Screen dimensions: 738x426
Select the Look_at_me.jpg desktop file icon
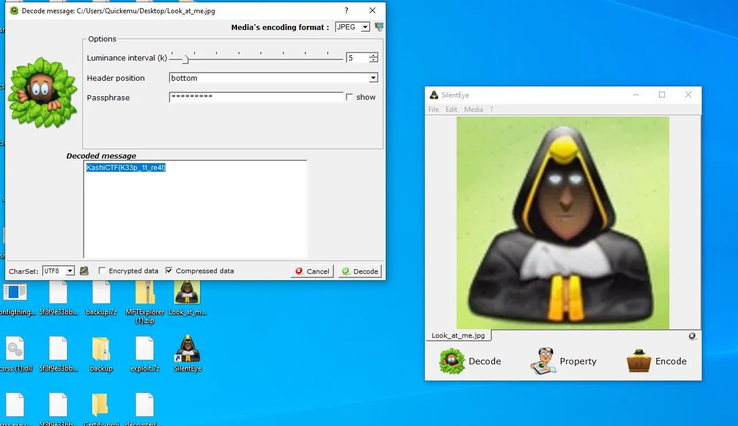point(187,293)
